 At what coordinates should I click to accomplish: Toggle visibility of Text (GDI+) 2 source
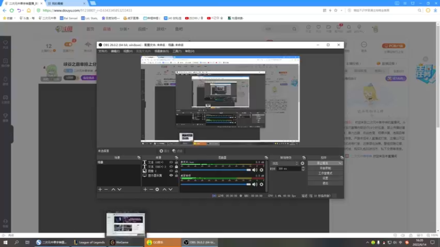(171, 167)
